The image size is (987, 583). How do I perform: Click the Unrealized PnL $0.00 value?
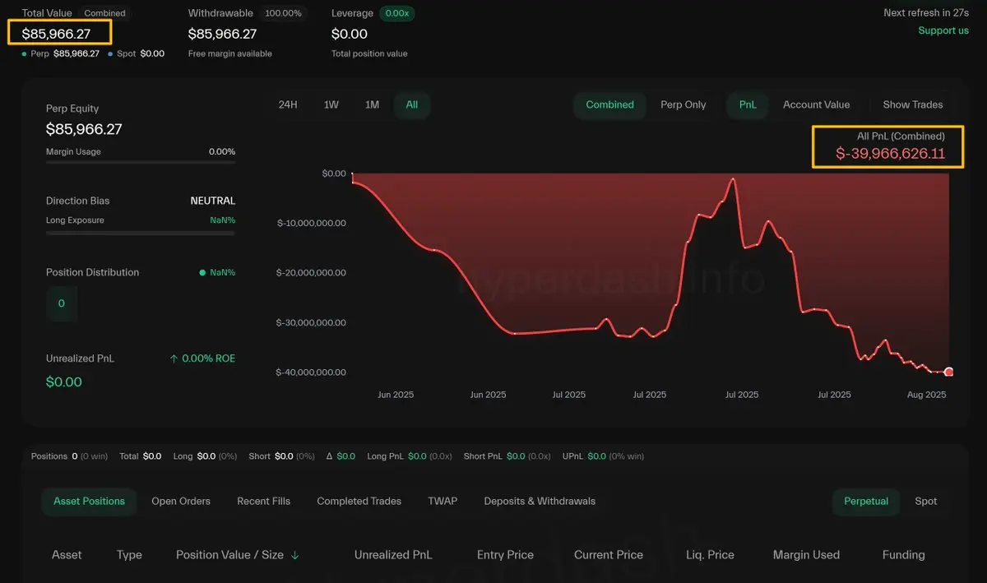pyautogui.click(x=64, y=382)
